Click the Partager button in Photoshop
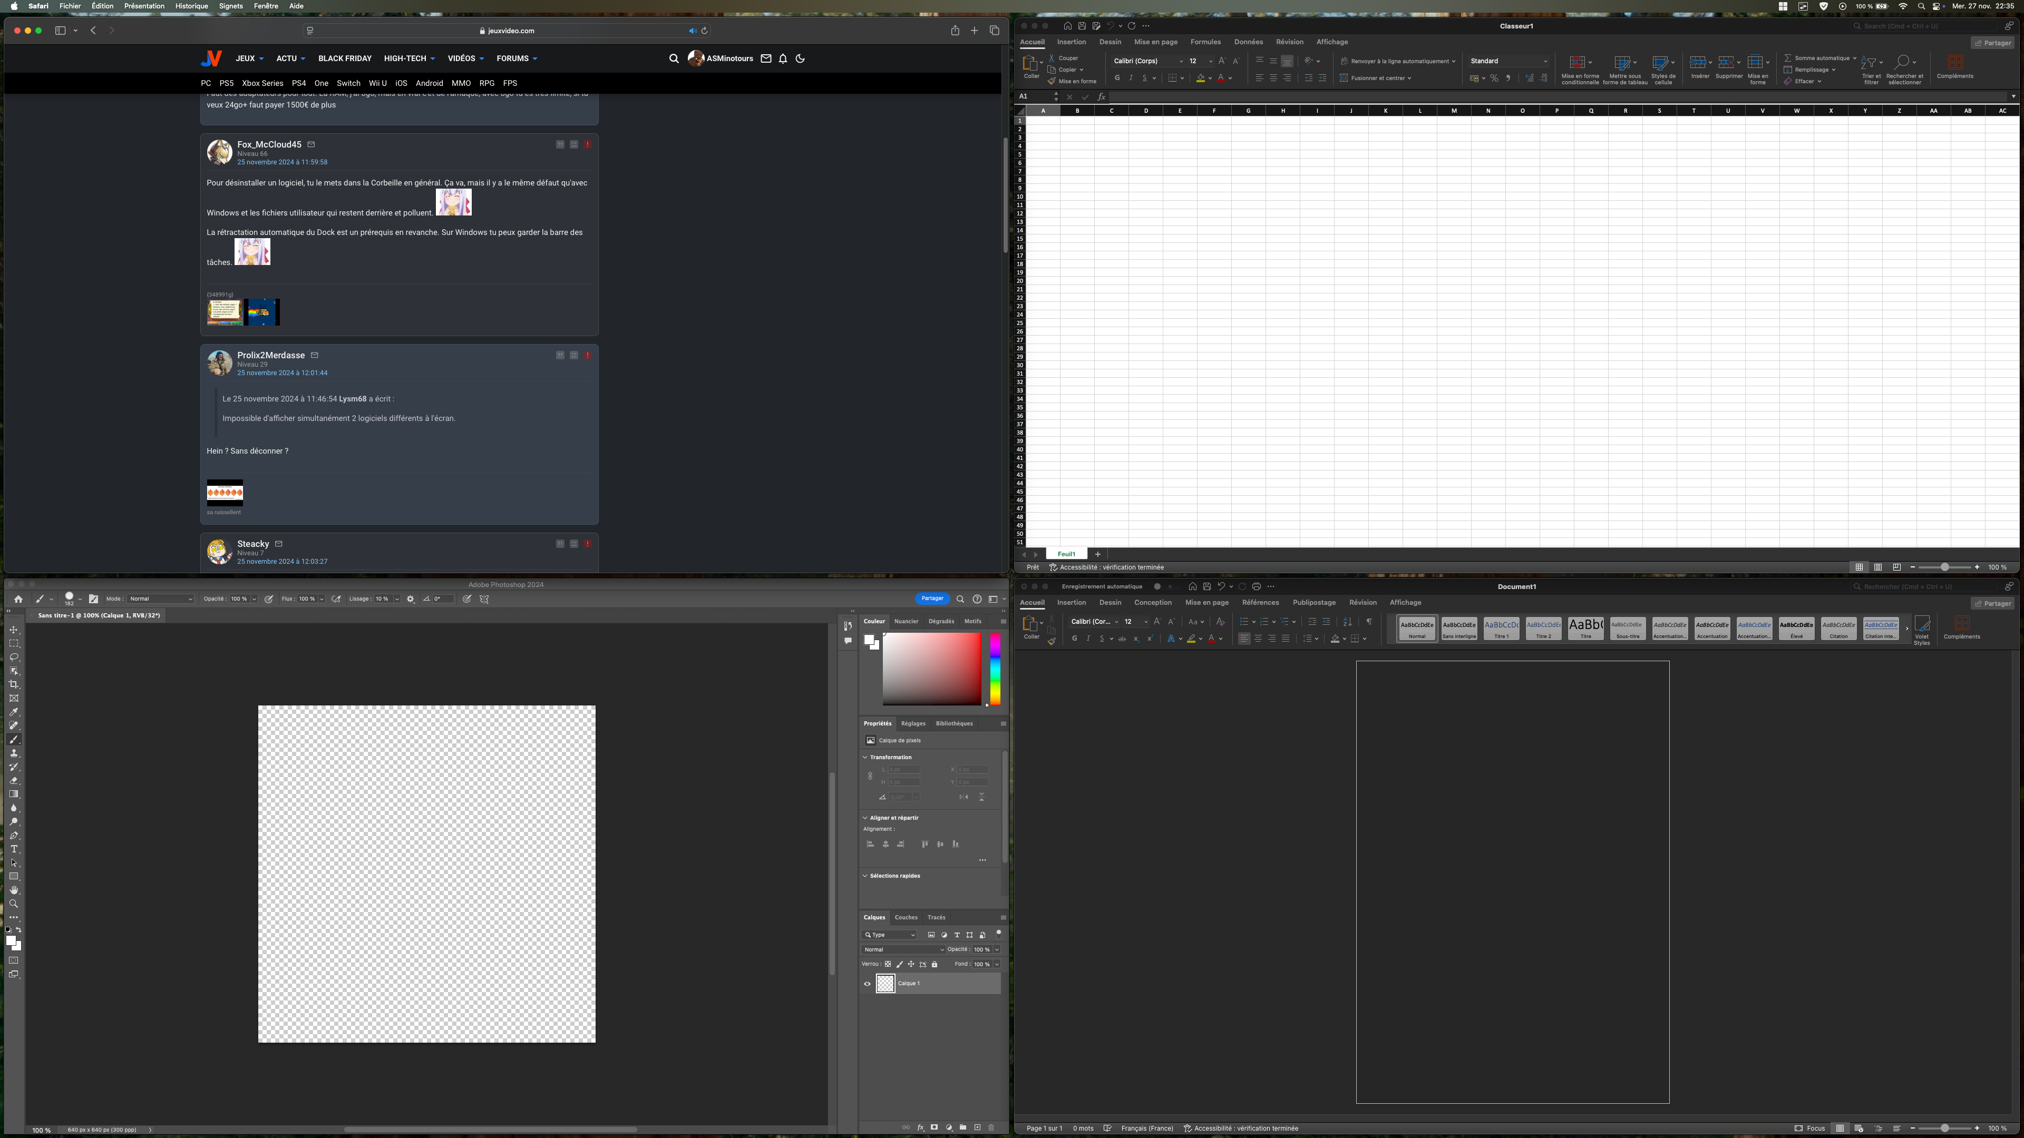 932,599
